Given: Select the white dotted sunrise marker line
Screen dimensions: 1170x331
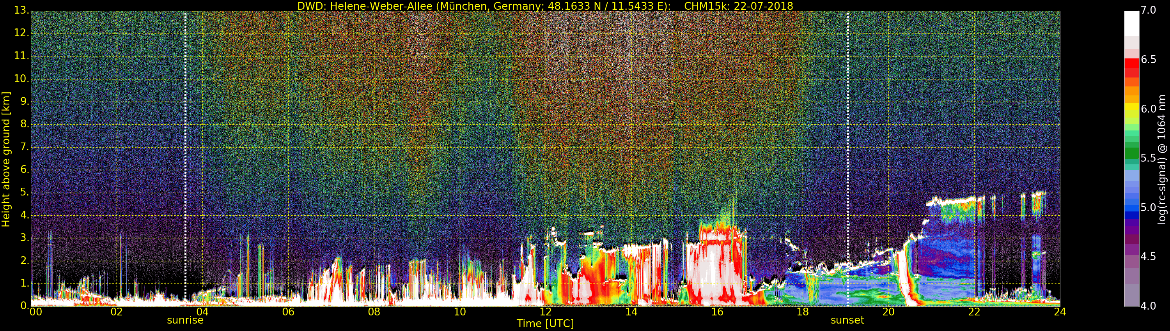Looking at the screenshot, I should 185,159.
